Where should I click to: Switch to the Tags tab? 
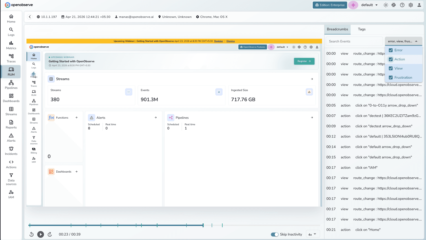[361, 29]
